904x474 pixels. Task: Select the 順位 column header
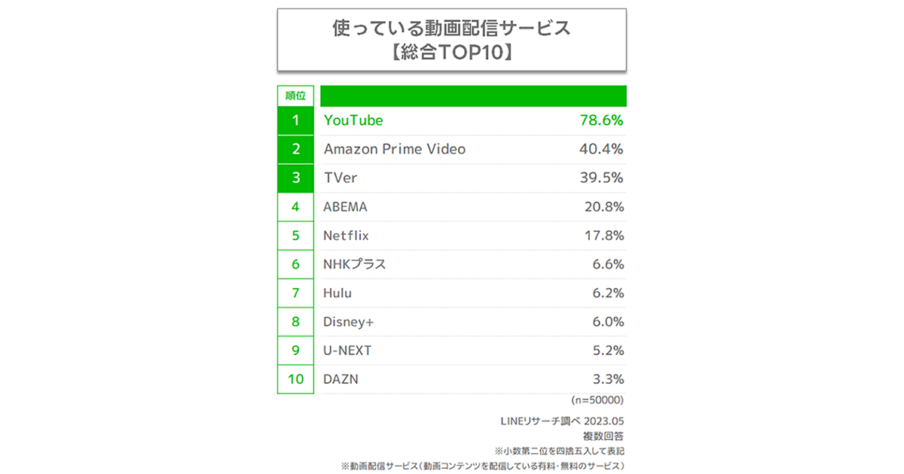[x=295, y=96]
